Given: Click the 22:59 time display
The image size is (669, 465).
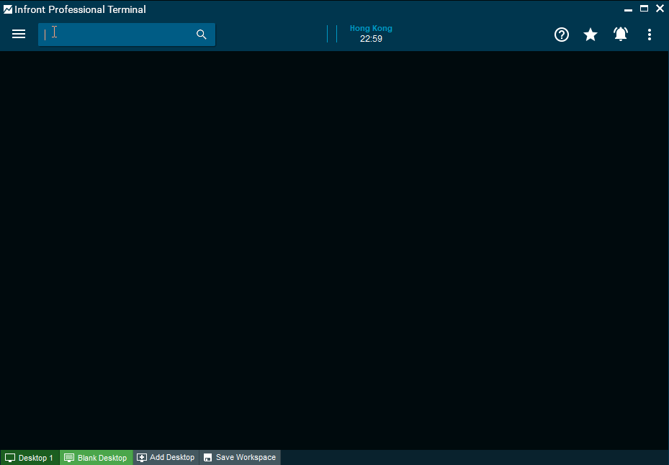Looking at the screenshot, I should click(371, 39).
